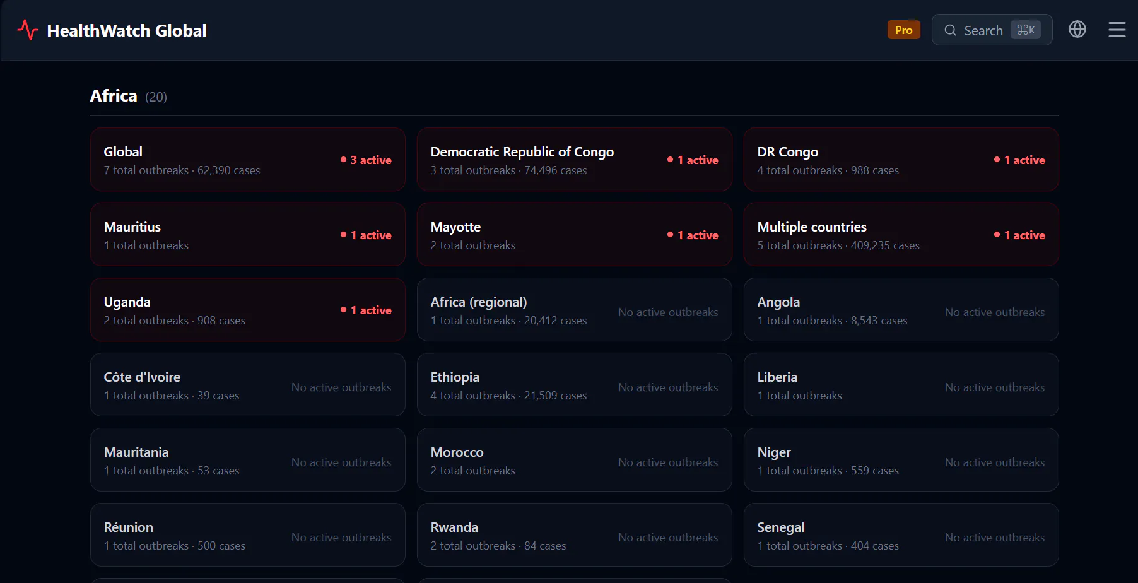Open the Multiple countries card
1138x583 pixels.
901,234
